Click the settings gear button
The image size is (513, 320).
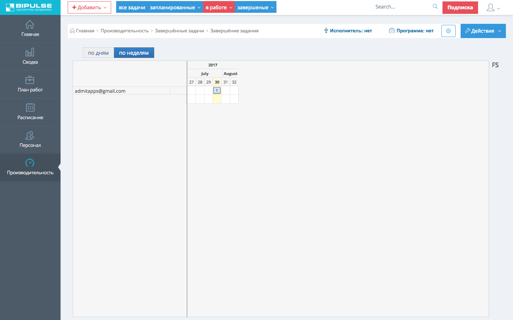click(449, 31)
